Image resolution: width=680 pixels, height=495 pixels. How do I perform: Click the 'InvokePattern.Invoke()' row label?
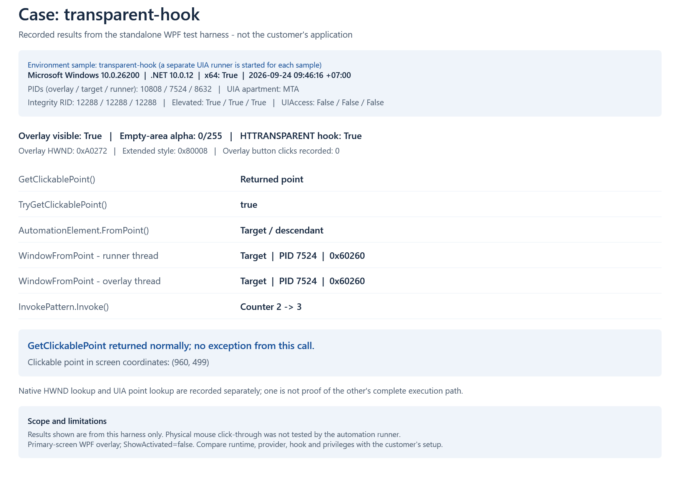point(64,307)
